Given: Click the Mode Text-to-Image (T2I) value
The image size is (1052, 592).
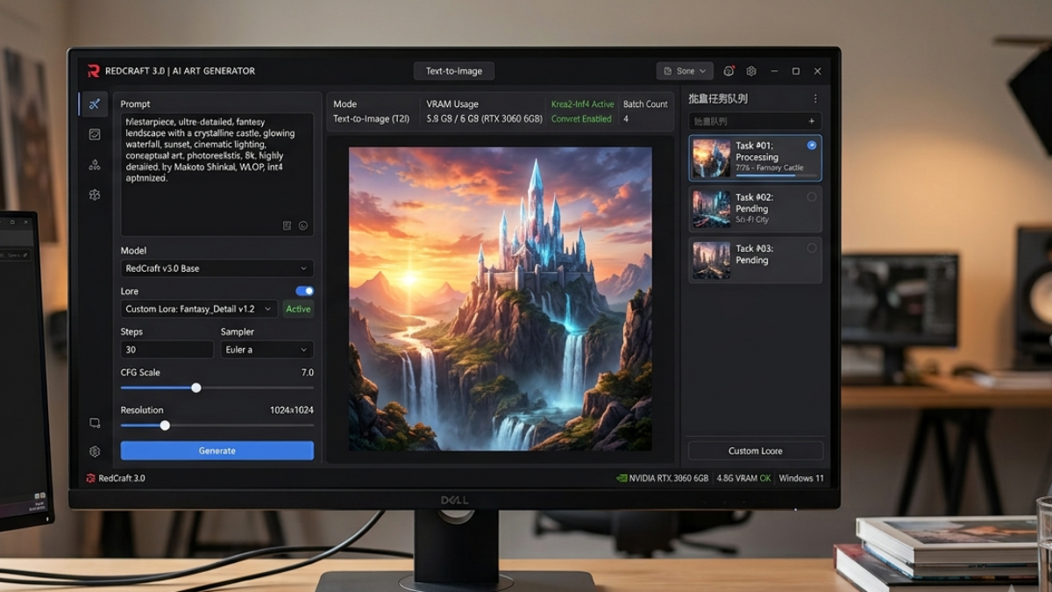Looking at the screenshot, I should click(372, 118).
